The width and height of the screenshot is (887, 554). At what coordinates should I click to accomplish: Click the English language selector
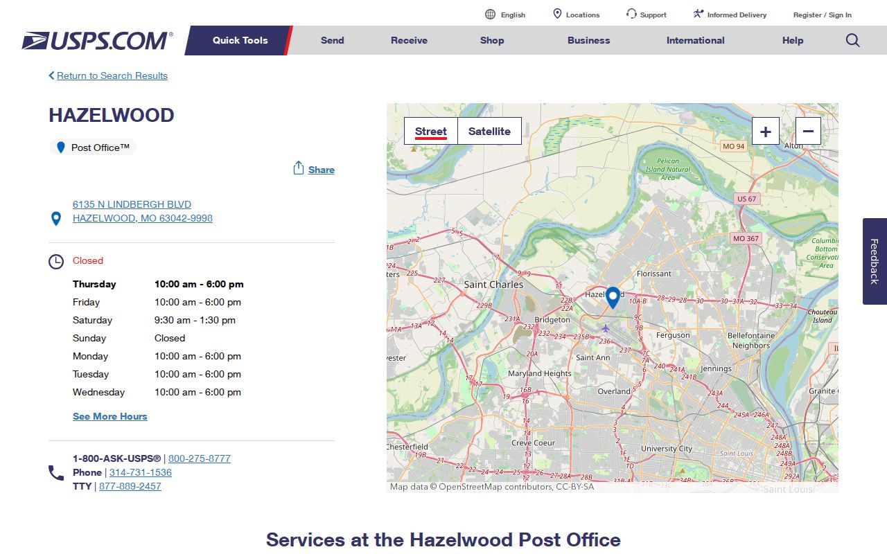click(x=513, y=15)
